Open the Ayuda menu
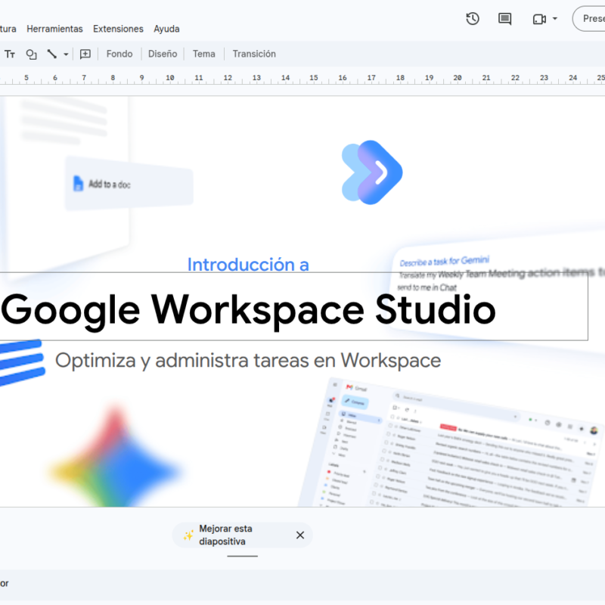 [x=166, y=29]
